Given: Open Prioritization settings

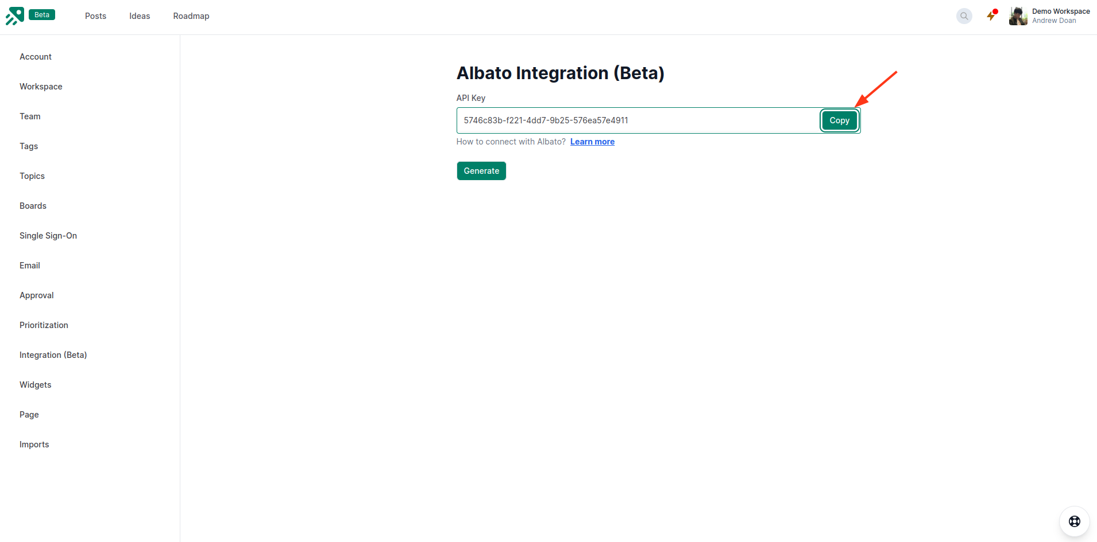Looking at the screenshot, I should [44, 325].
